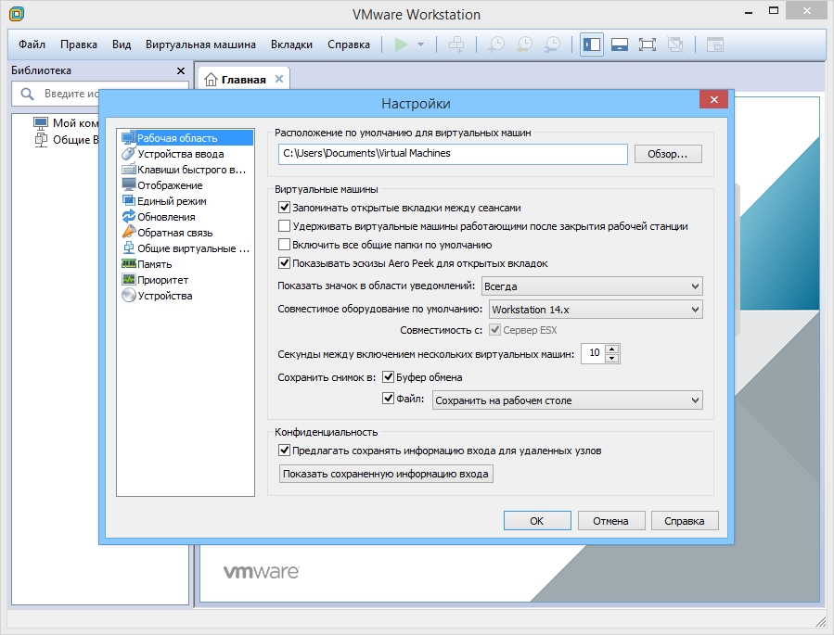Uncheck Запоминать открытые вкладки между сеансами
This screenshot has width=834, height=635.
point(285,208)
